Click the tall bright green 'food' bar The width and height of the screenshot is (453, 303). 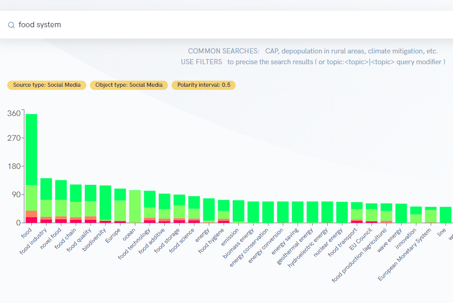click(31, 149)
